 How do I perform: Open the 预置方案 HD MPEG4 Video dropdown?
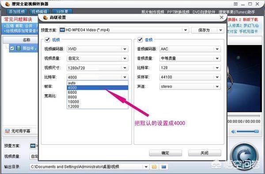click(124, 30)
